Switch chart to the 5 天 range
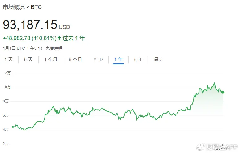This screenshot has height=153, width=240. click(x=28, y=60)
